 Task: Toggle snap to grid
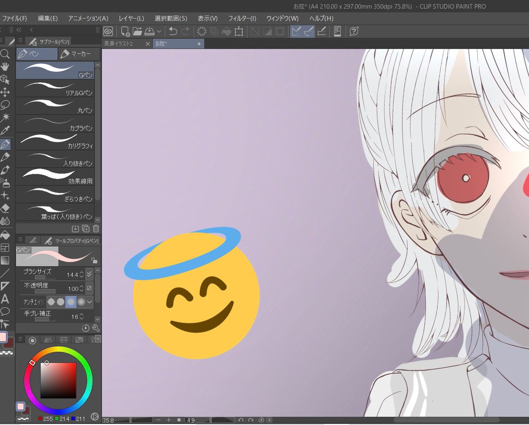tap(321, 31)
